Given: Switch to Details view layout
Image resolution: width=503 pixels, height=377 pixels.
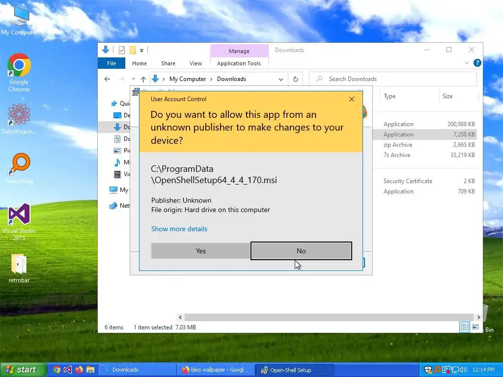Looking at the screenshot, I should 465,327.
